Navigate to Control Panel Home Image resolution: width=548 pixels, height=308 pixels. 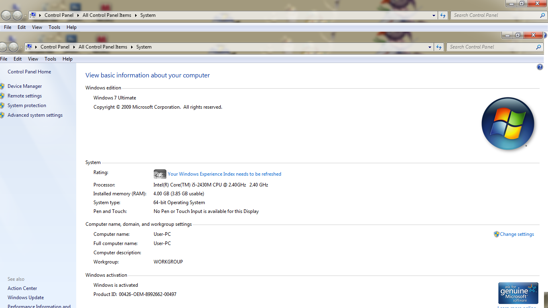tap(29, 72)
